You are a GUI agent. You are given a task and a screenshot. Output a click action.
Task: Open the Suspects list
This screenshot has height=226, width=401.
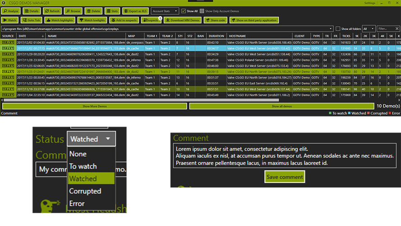151,20
